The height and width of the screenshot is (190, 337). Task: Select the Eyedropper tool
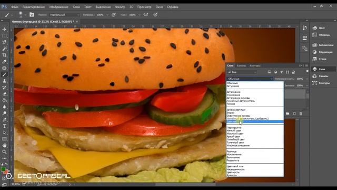pyautogui.click(x=4, y=62)
